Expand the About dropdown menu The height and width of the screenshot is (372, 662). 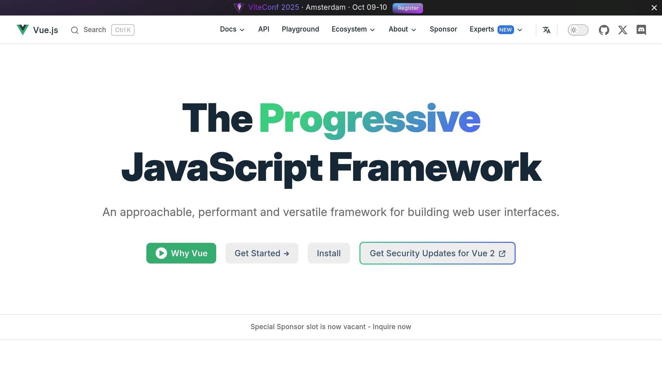pyautogui.click(x=402, y=29)
